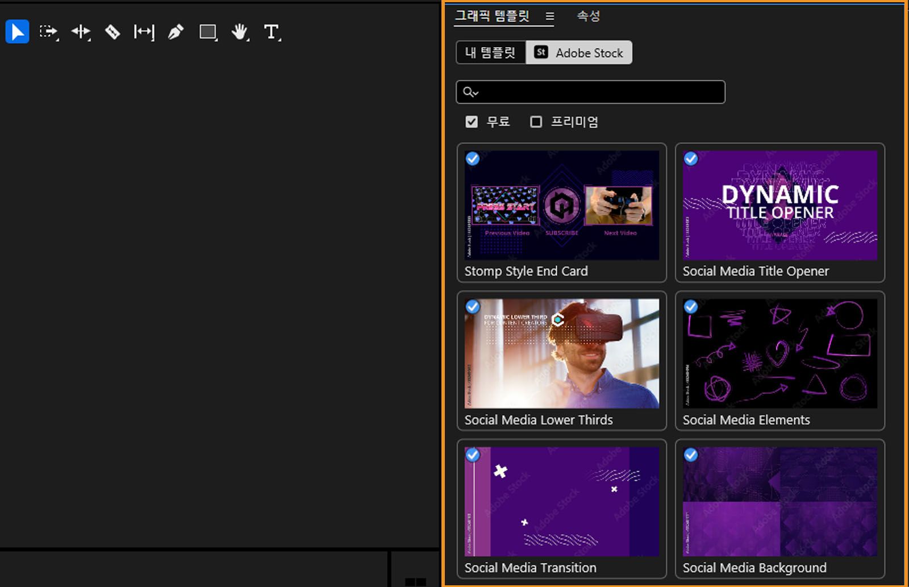Screen dimensions: 909x587
Task: Select the Pen tool
Action: (176, 32)
